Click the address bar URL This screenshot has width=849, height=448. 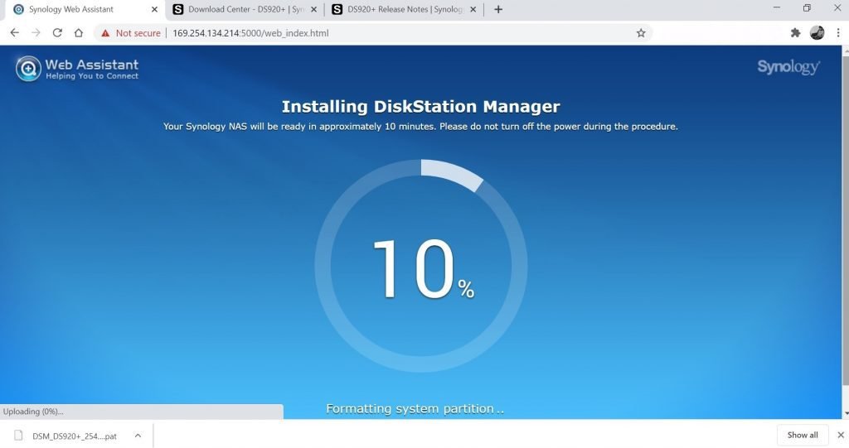(250, 33)
